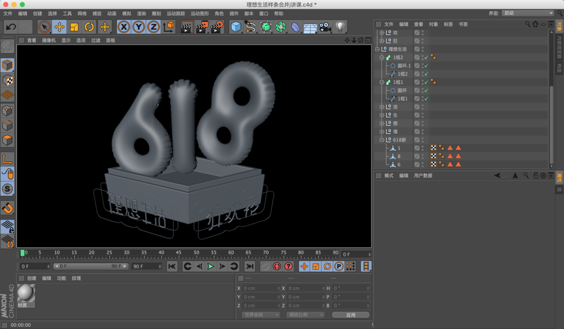564x329 pixels.
Task: Toggle visibility dots of 618新
Action: click(423, 140)
